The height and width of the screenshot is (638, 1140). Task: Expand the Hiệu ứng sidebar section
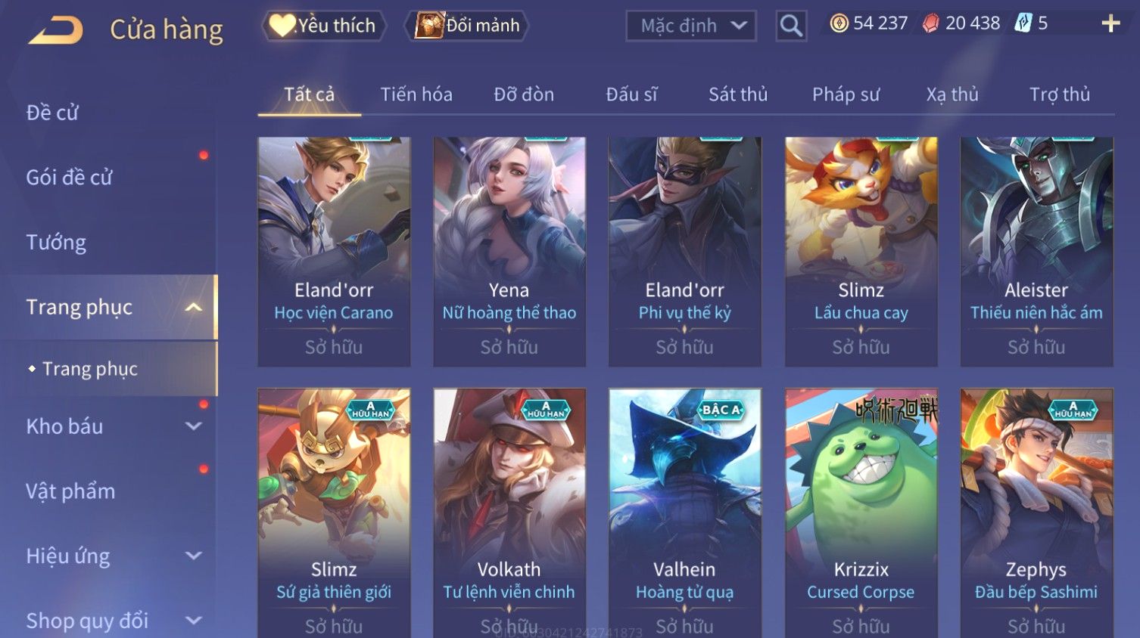pyautogui.click(x=194, y=556)
